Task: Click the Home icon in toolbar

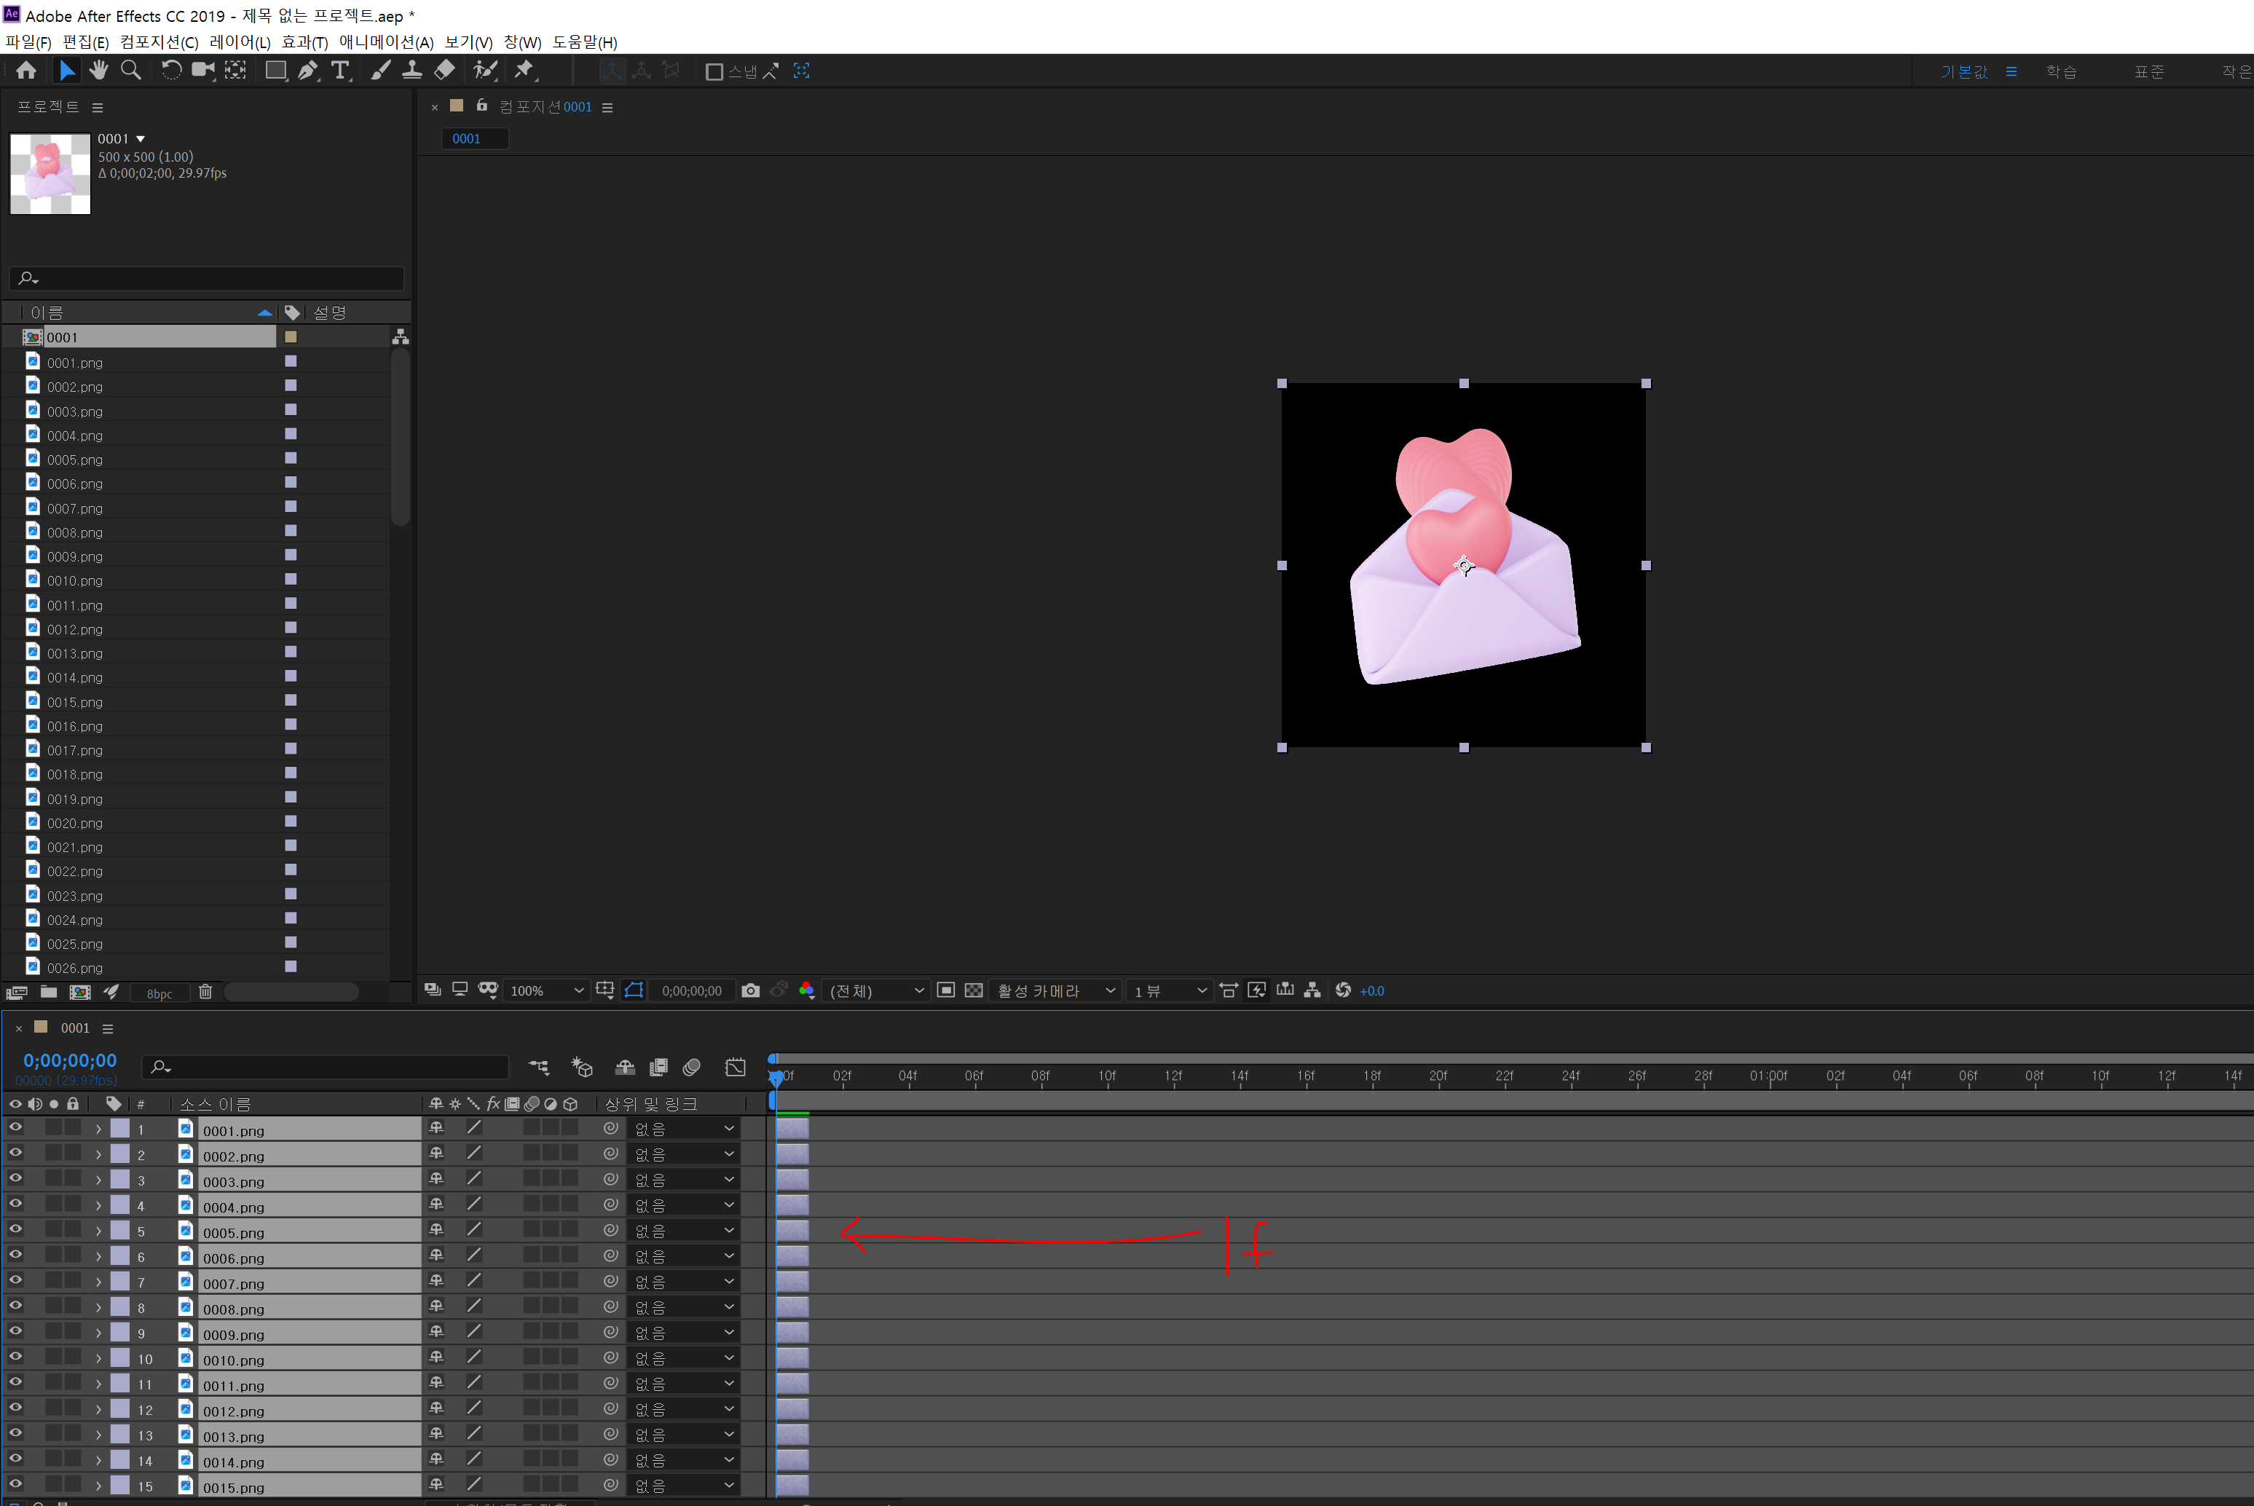Action: click(x=26, y=71)
